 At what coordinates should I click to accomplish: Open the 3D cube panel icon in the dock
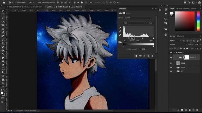tap(166, 35)
